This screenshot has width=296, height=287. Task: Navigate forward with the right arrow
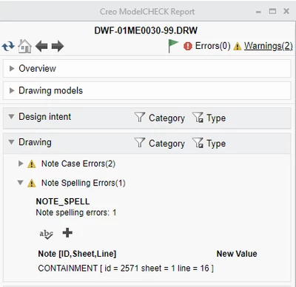tap(58, 46)
